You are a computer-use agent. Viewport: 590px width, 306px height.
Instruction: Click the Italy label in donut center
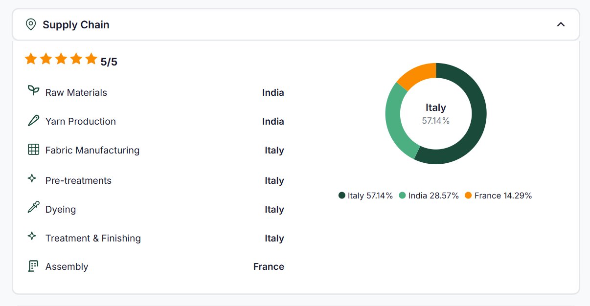point(435,108)
